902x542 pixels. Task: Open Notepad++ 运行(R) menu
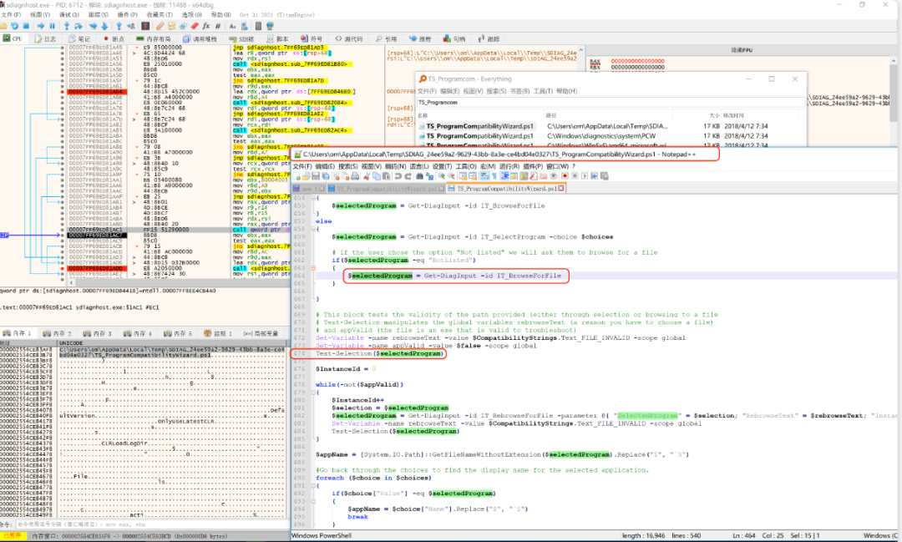pyautogui.click(x=509, y=166)
